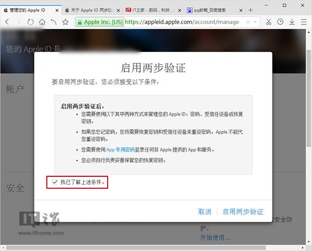This screenshot has height=251, width=312.
Task: Go back with the browser back arrow
Action: [7, 22]
